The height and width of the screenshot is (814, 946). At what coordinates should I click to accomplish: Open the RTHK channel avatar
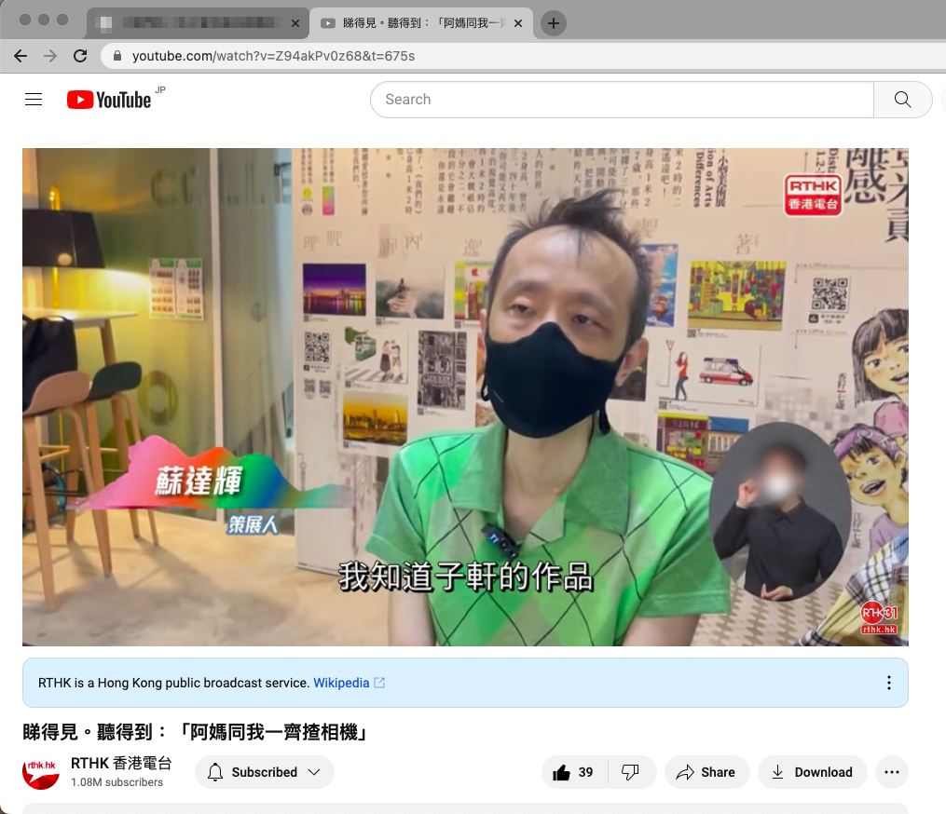[41, 772]
